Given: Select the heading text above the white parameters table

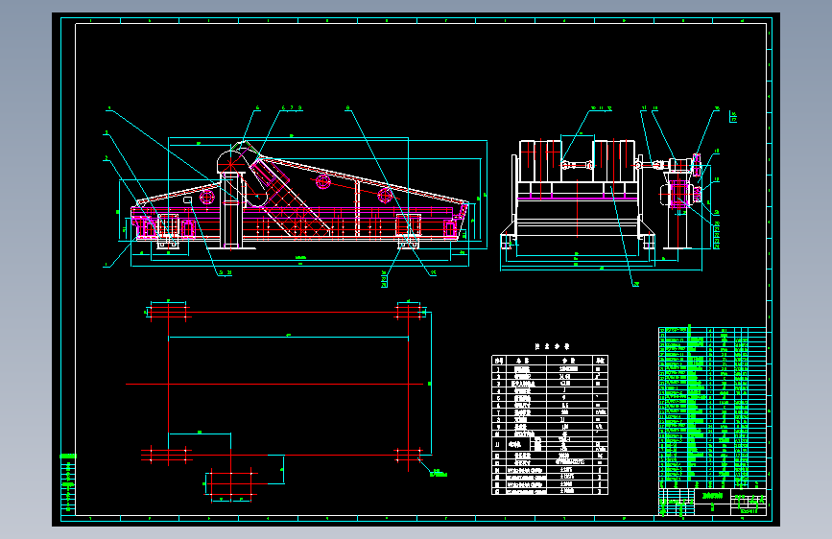Looking at the screenshot, I should point(552,346).
